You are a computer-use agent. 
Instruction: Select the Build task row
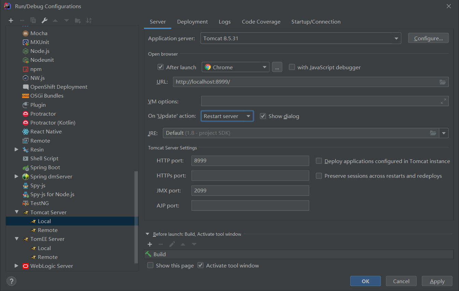pyautogui.click(x=299, y=254)
